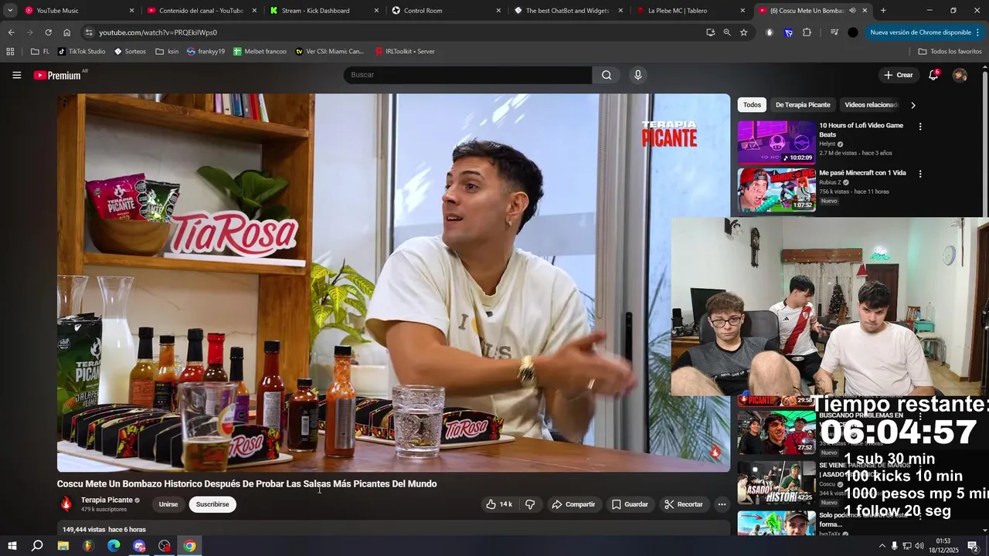Save video with the Guardar button
This screenshot has height=556, width=989.
(630, 504)
